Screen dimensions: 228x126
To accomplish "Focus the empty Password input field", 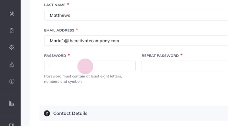I will 90,66.
